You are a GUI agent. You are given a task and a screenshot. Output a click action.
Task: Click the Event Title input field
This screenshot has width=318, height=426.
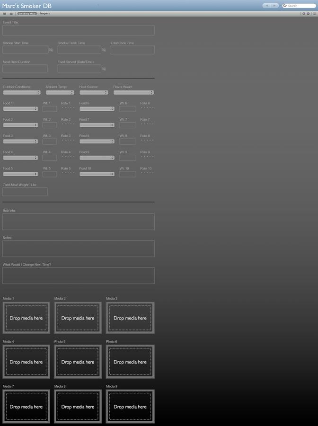pos(79,30)
